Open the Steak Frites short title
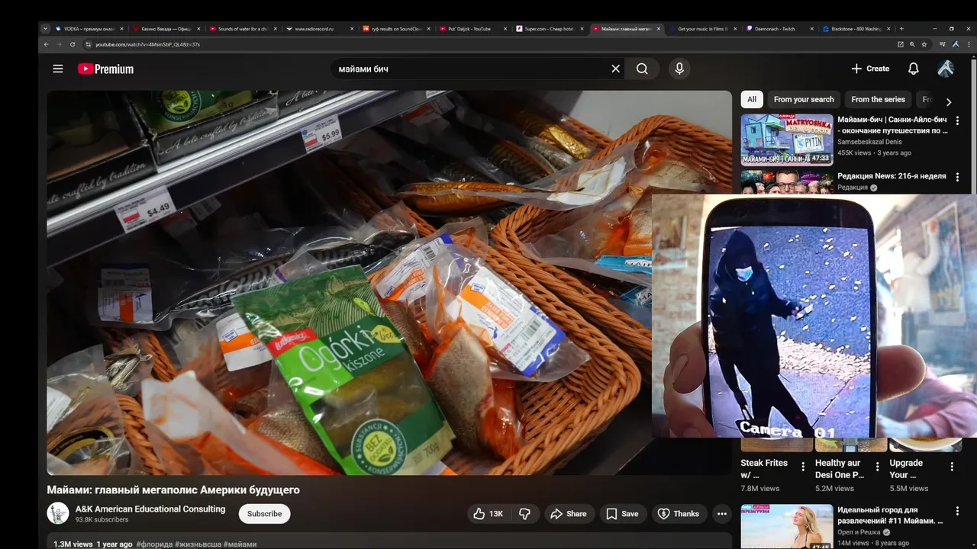This screenshot has width=977, height=549. 764,468
